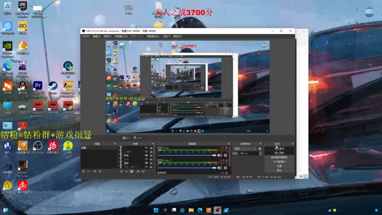Click the streaming button atop the controls dock
Screen dimensions: 382x215
(279, 149)
